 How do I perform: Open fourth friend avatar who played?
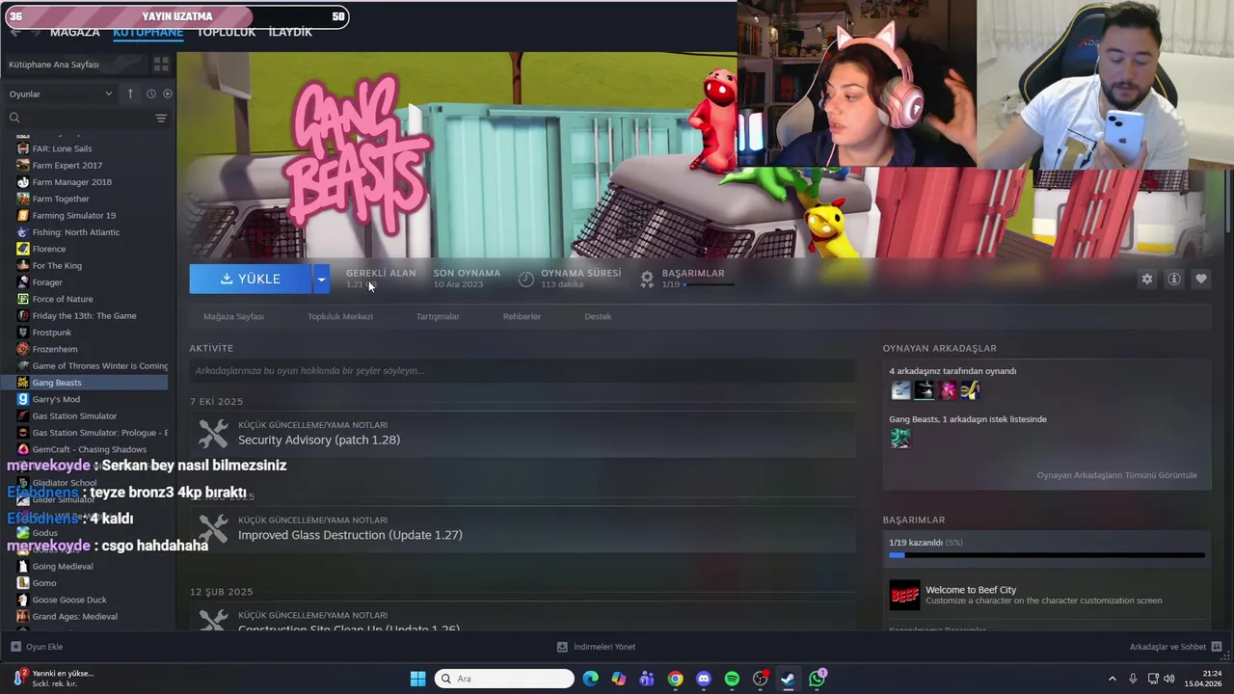pyautogui.click(x=970, y=390)
